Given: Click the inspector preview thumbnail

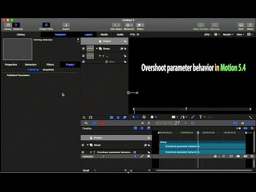Looking at the screenshot, I should (x=18, y=49).
